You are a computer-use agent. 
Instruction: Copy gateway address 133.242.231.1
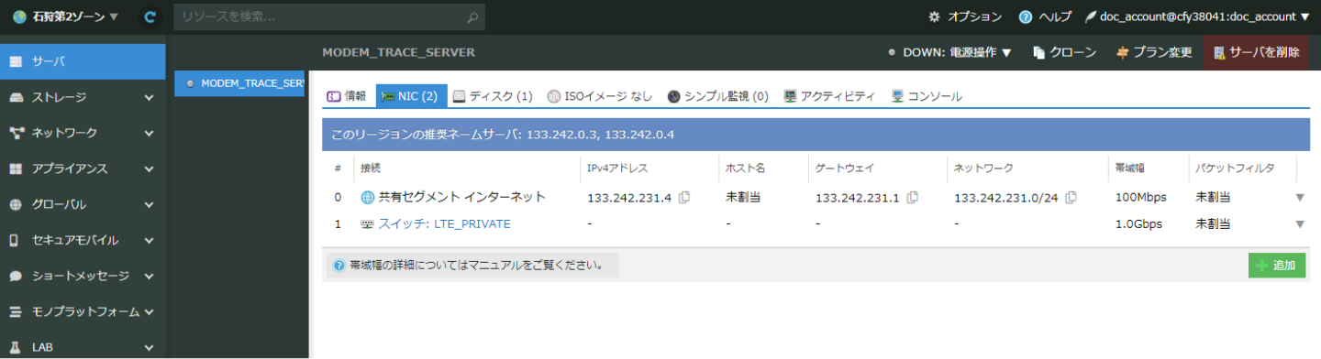pos(912,197)
